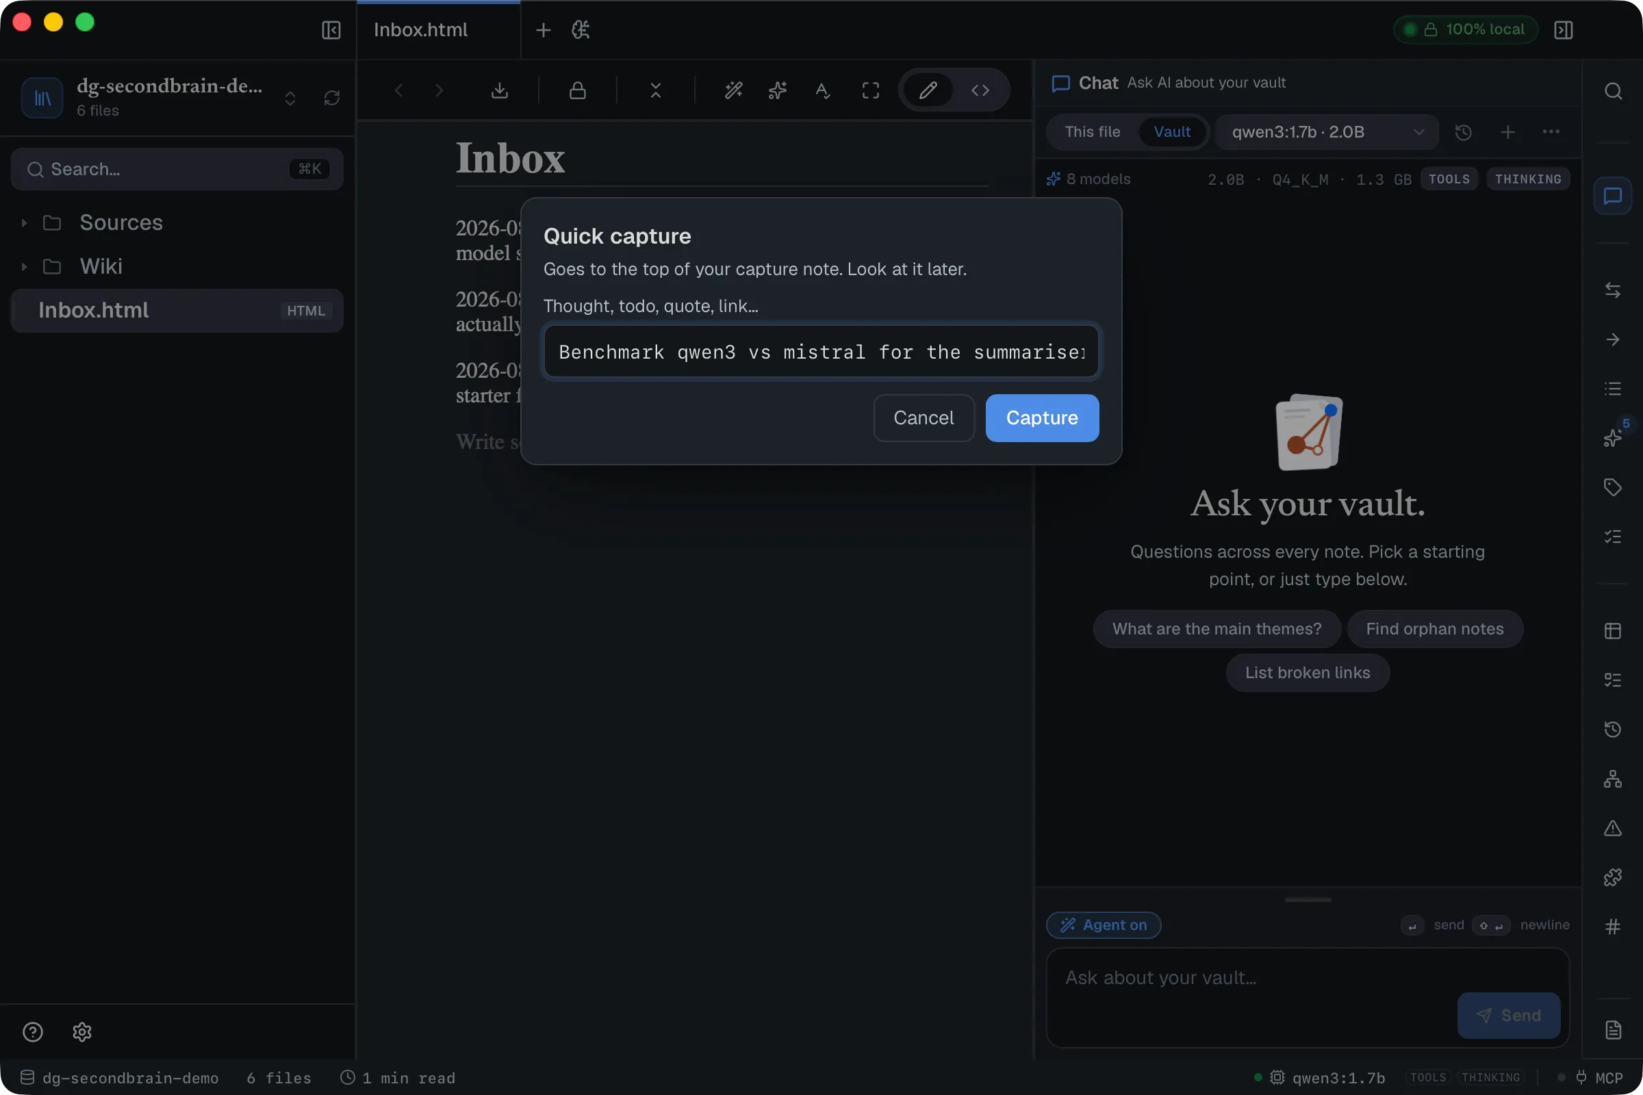
Task: Click the chat history icon
Action: click(x=1464, y=132)
